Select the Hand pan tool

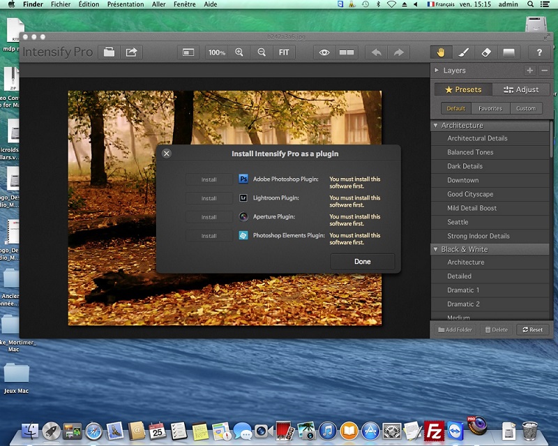click(441, 52)
